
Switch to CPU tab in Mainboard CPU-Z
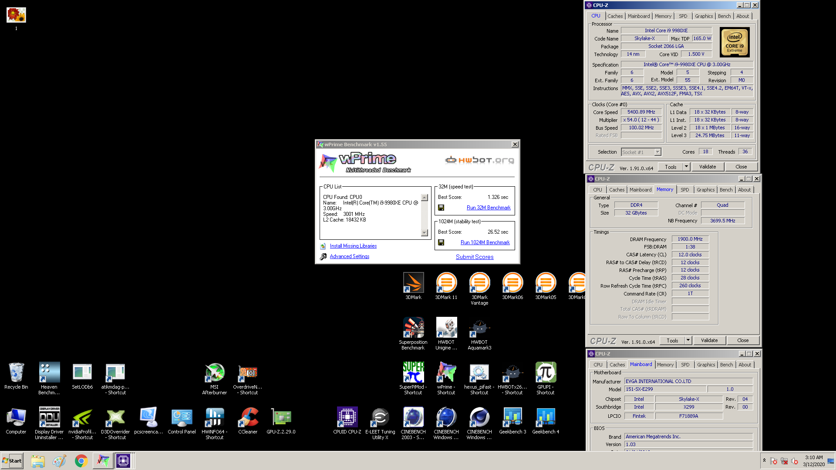point(598,365)
